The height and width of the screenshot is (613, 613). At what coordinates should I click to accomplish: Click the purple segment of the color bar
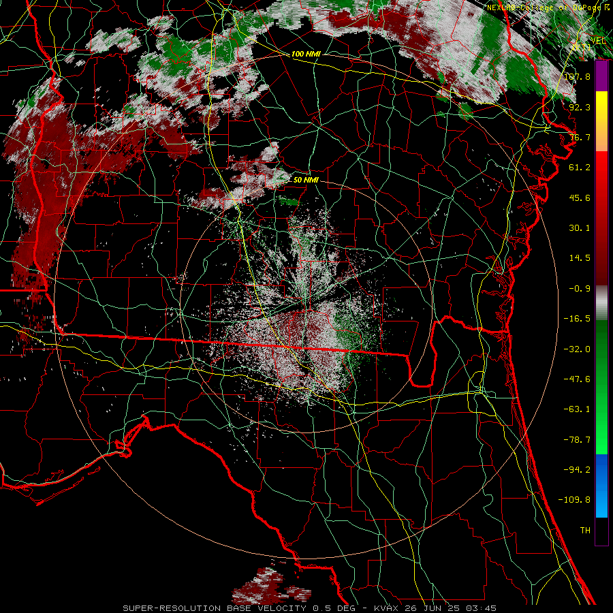(x=601, y=76)
